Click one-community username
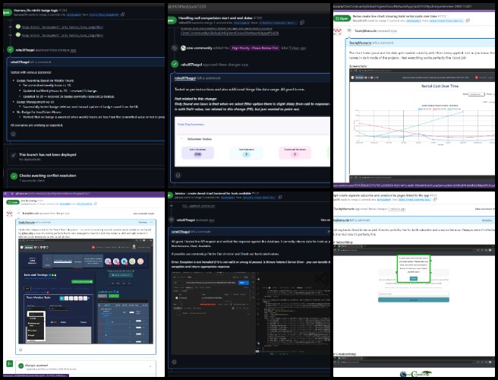This screenshot has width=498, height=380. coord(199,48)
